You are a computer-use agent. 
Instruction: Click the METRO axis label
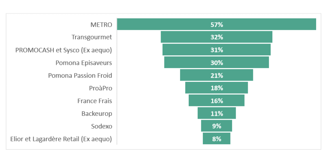[101, 25]
